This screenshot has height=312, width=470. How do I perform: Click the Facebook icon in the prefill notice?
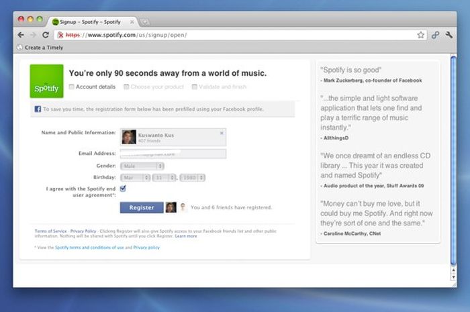coord(38,109)
